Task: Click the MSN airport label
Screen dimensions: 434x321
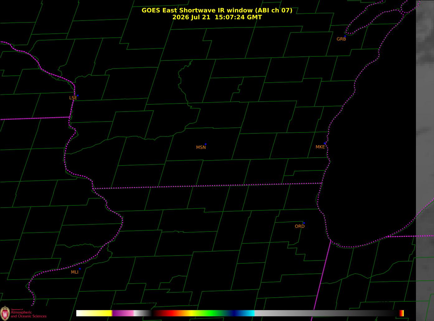Action: tap(201, 147)
